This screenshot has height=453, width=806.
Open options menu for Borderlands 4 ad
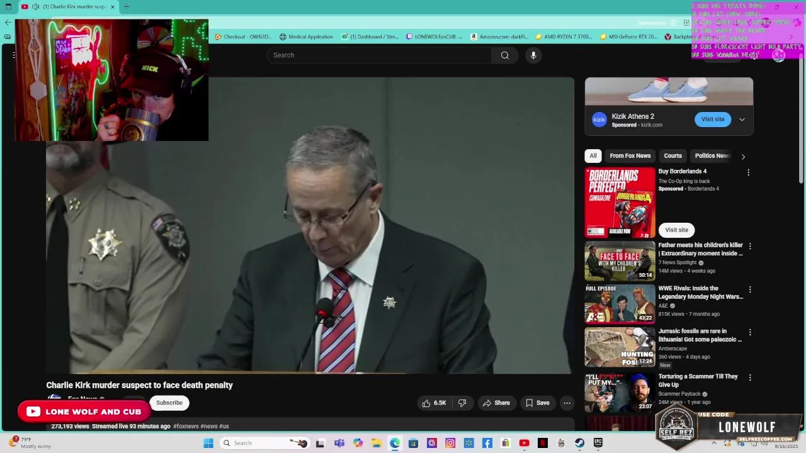748,172
